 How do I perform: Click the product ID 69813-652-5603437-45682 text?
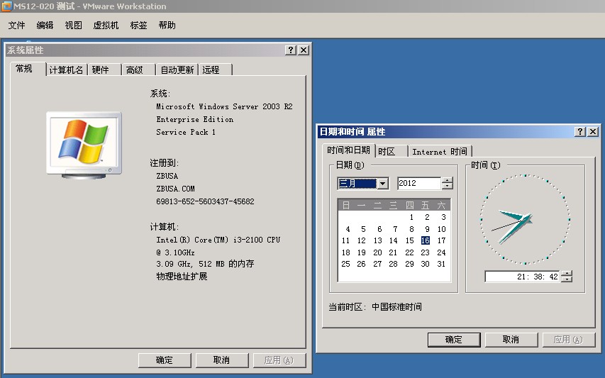tap(205, 201)
